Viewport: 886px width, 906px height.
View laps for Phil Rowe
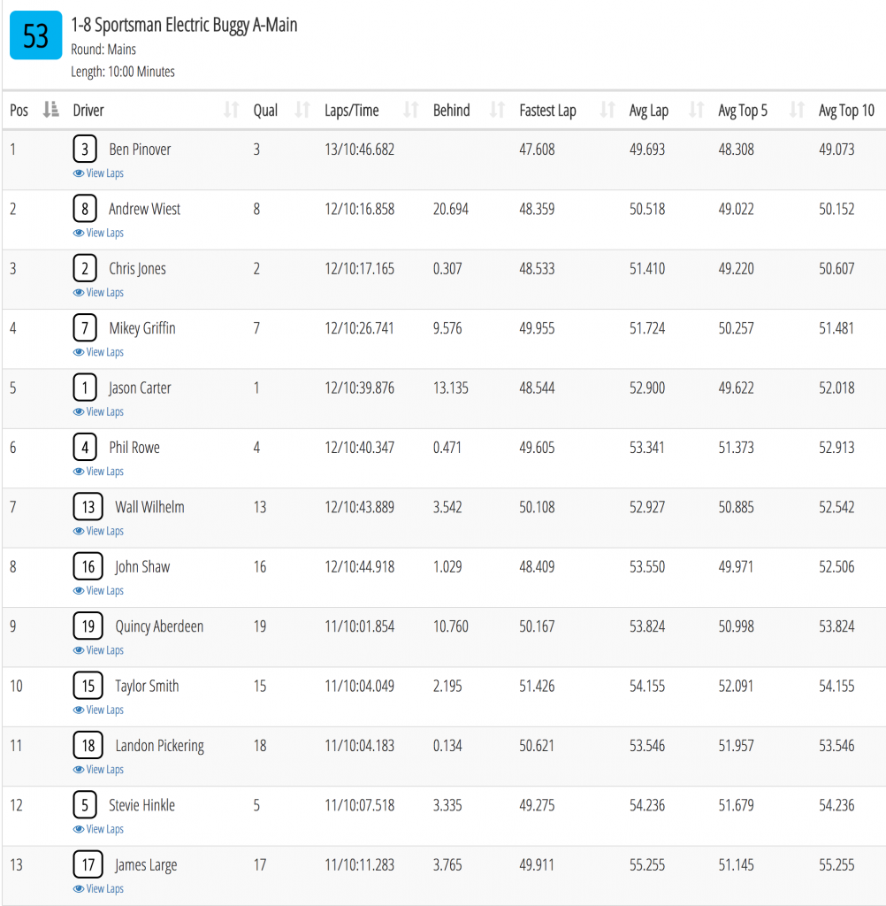98,472
